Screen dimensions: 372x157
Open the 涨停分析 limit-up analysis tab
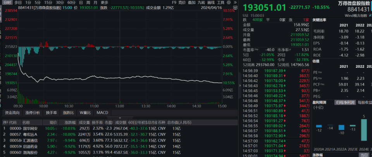coord(33,113)
